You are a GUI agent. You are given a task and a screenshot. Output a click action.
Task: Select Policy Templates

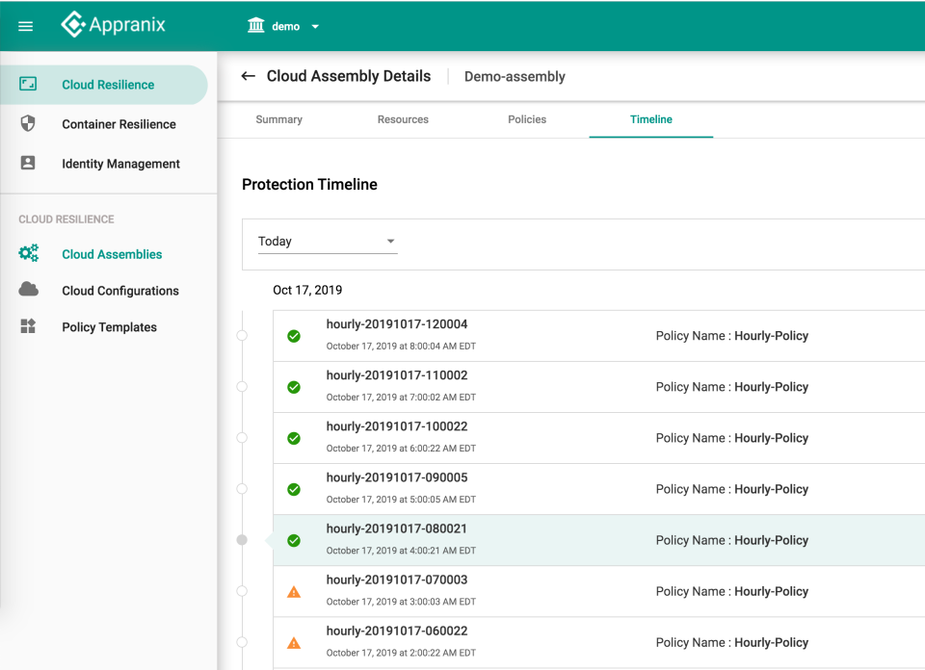click(x=109, y=326)
